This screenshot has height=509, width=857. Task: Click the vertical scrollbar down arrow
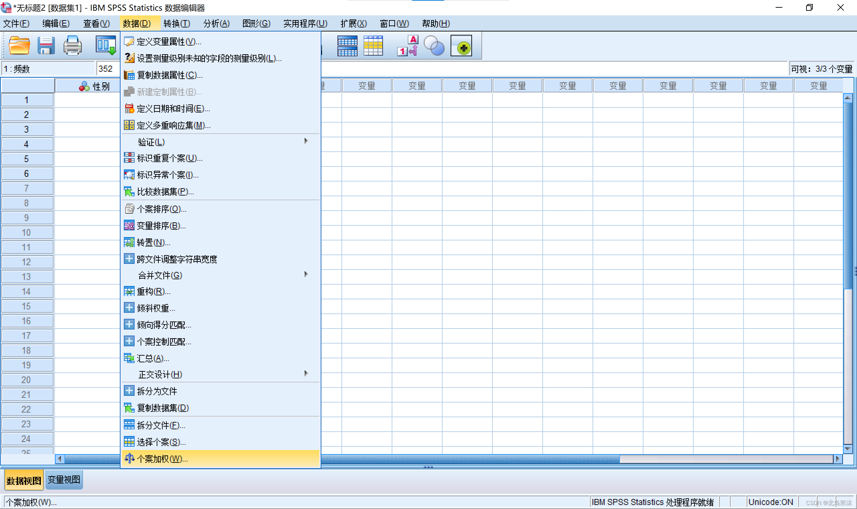coord(848,449)
